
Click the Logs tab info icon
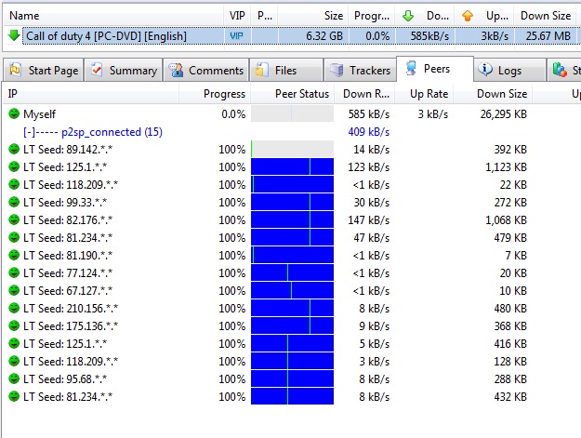[485, 71]
